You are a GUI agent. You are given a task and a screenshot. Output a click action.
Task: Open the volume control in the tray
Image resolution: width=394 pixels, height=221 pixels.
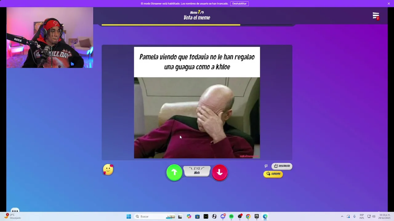point(374,216)
